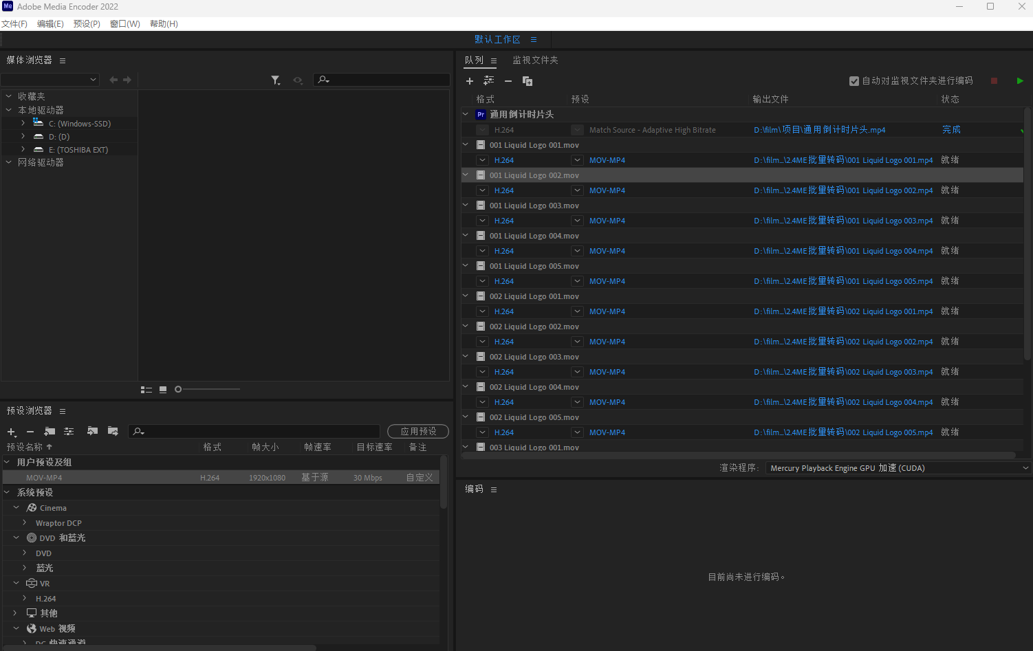Open file type filter funnel icon
Image resolution: width=1033 pixels, height=651 pixels.
(276, 80)
